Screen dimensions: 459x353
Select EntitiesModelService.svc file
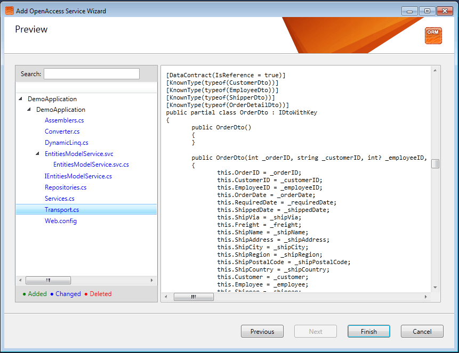click(x=79, y=154)
